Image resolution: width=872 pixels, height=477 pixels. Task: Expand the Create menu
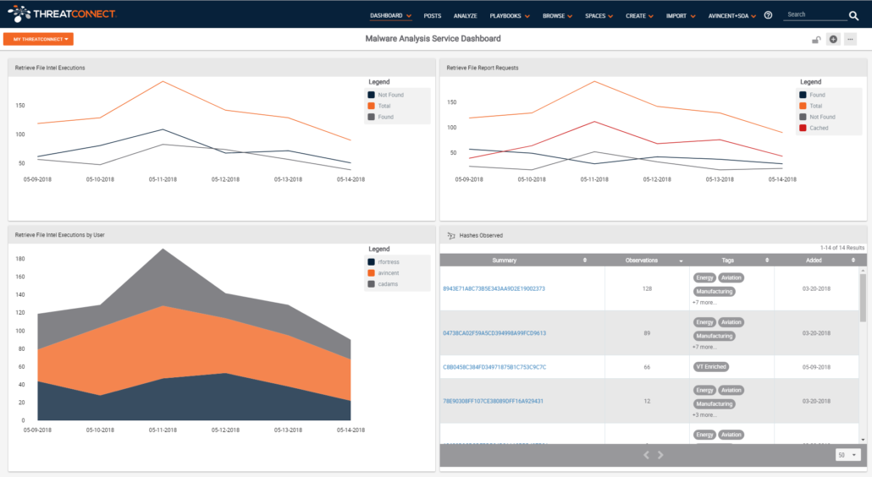tap(639, 16)
